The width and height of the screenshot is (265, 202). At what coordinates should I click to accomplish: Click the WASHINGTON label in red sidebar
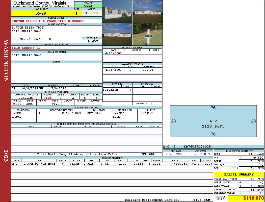pyautogui.click(x=6, y=60)
